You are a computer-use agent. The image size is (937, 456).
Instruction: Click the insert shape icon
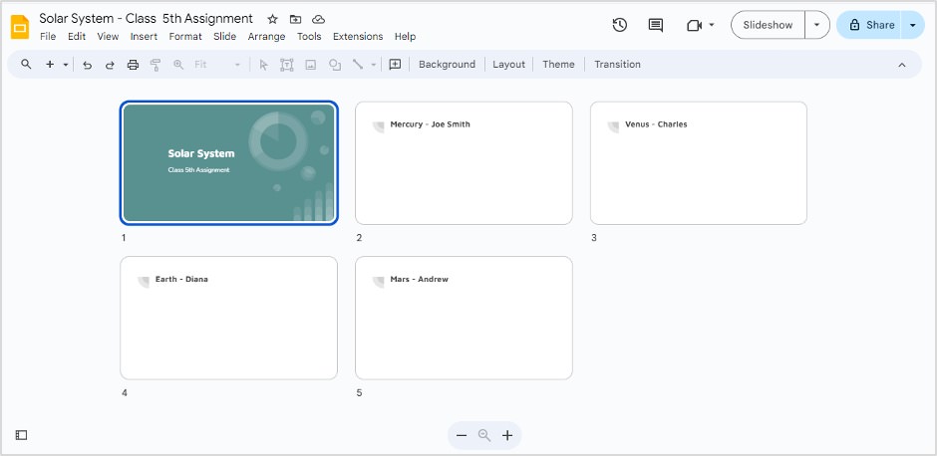335,65
